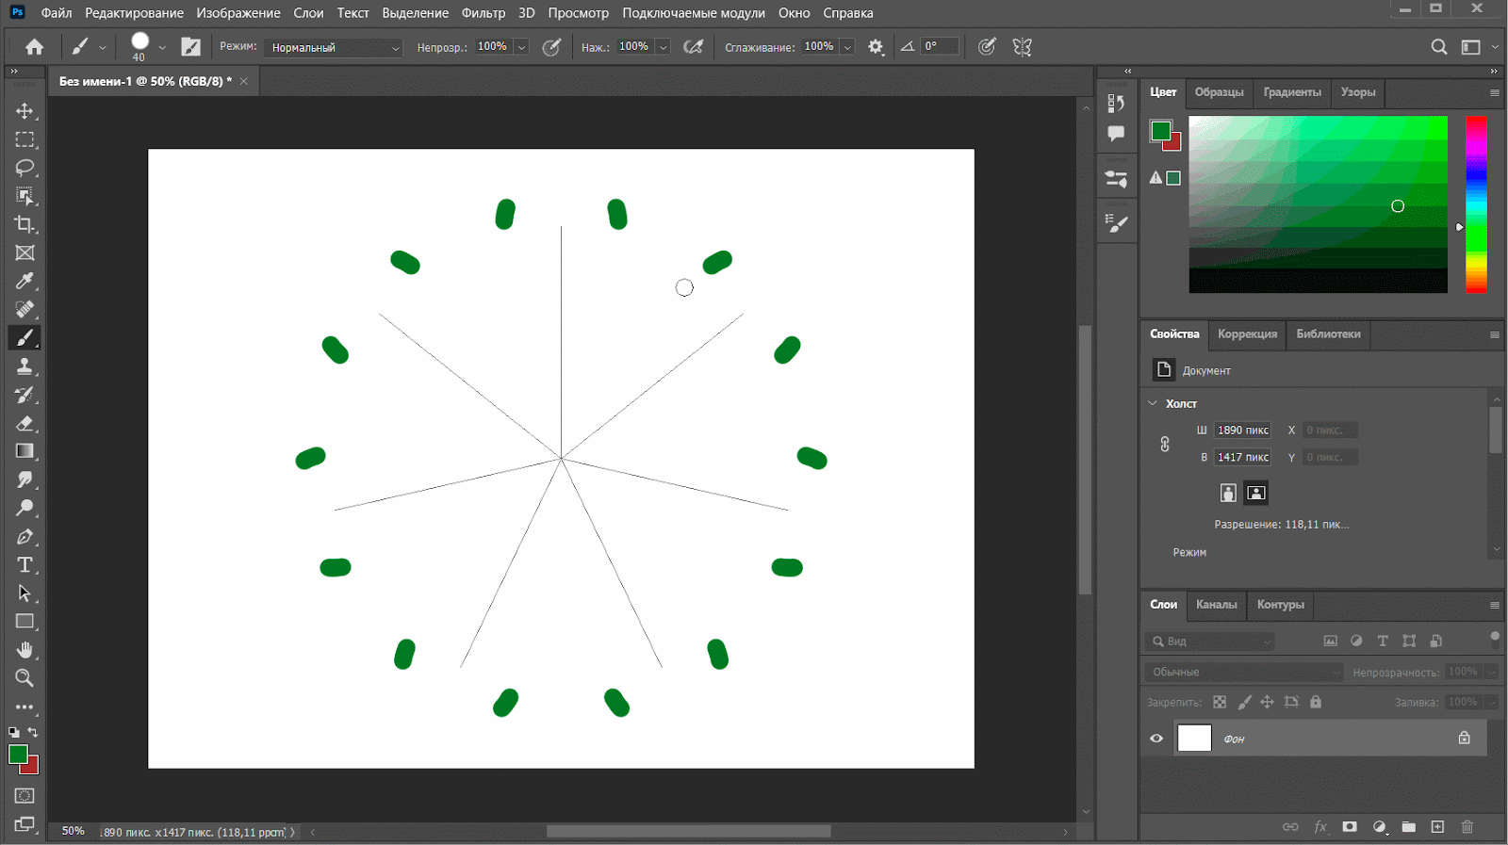Viewport: 1508px width, 845px height.
Task: Select the Gradient tool
Action: click(x=25, y=451)
